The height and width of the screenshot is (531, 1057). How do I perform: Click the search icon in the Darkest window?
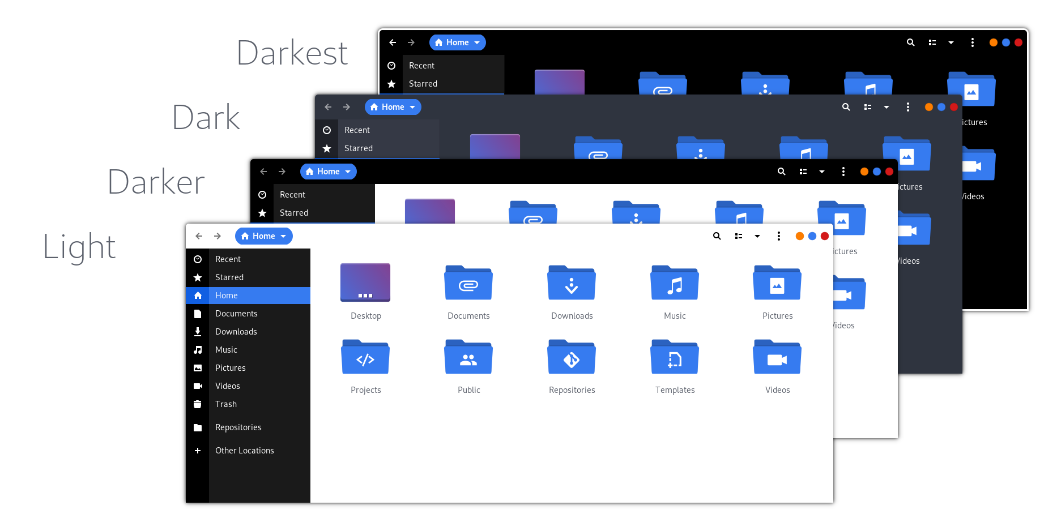point(910,42)
